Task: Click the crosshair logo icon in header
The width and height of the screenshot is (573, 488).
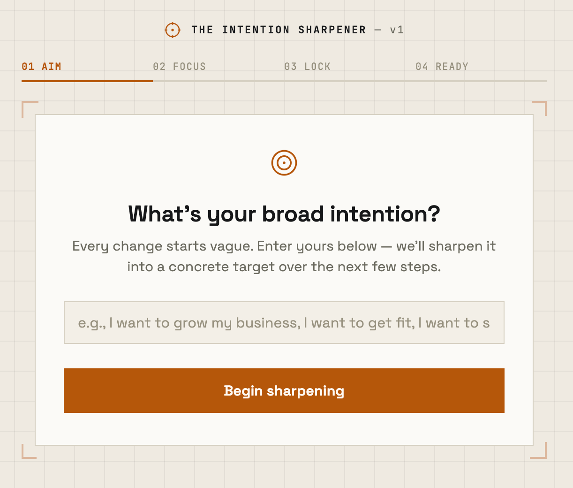Action: pos(173,30)
